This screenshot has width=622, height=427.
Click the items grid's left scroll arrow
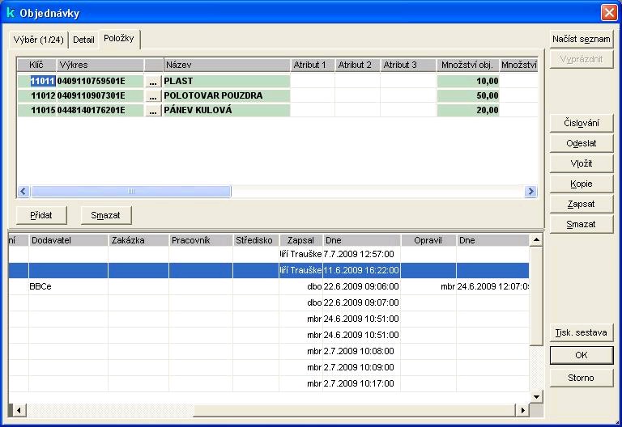coord(23,192)
